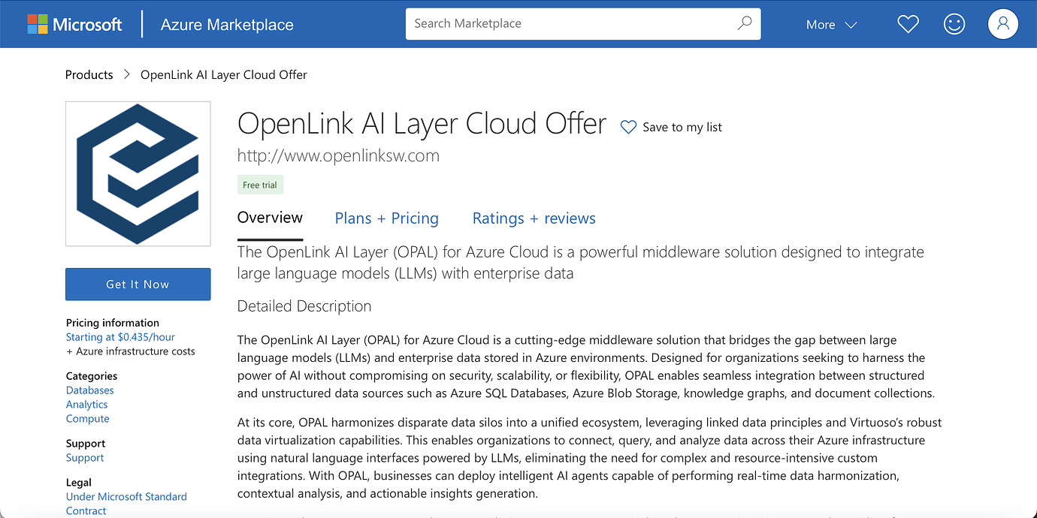Click the Categories heading in sidebar
Image resolution: width=1037 pixels, height=518 pixels.
click(x=92, y=376)
